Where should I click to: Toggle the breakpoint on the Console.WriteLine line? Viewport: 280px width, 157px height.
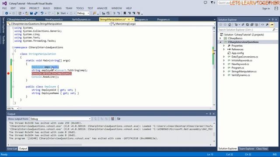pos(8,74)
